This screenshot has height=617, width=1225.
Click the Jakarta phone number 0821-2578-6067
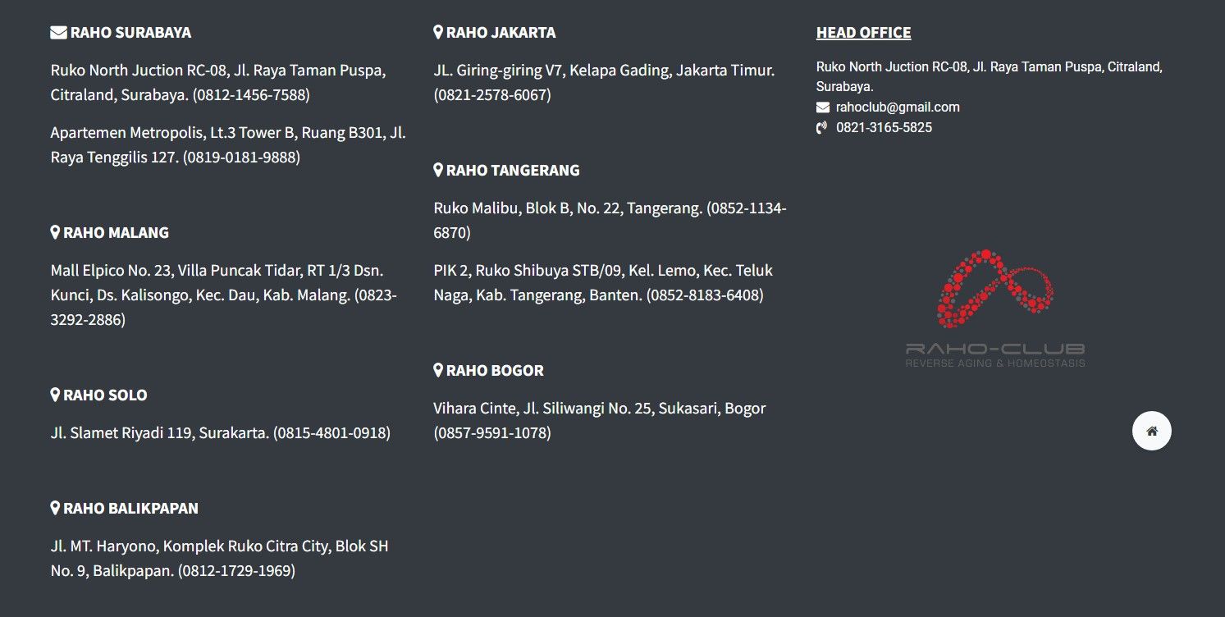(492, 95)
